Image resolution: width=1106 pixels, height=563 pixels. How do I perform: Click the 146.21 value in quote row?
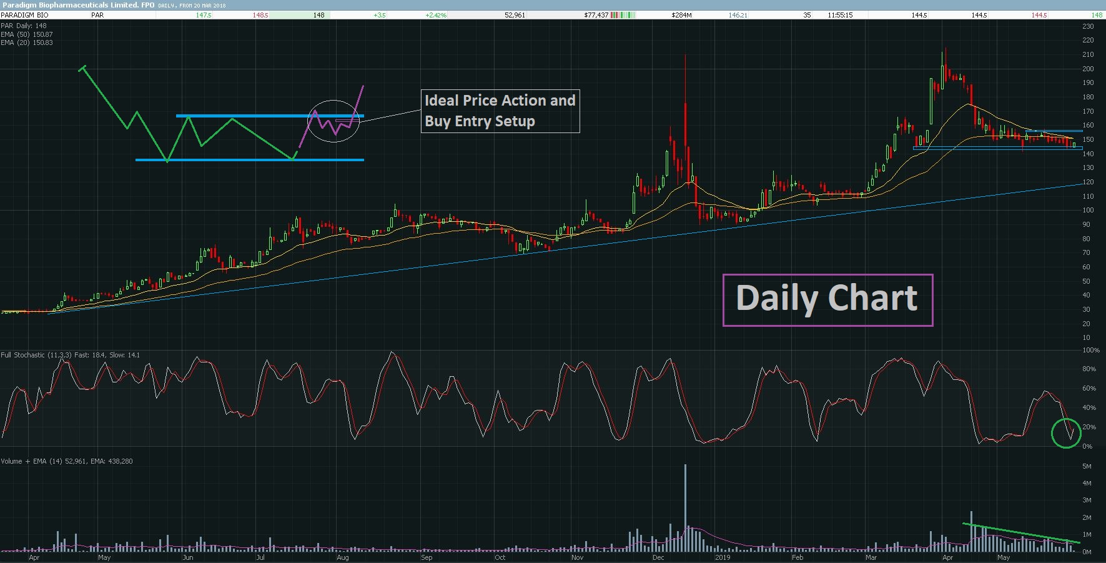pos(738,15)
